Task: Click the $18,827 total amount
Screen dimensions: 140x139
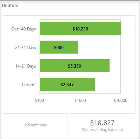Action: point(102,123)
